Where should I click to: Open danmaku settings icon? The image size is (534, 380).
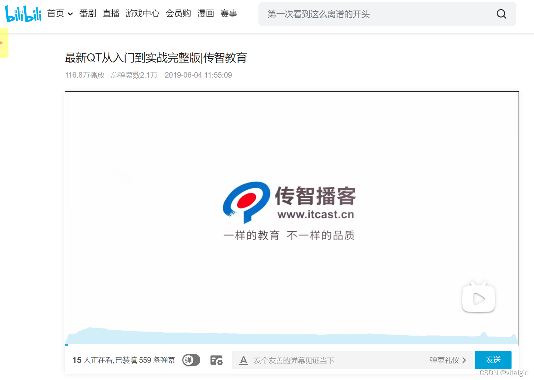[217, 360]
